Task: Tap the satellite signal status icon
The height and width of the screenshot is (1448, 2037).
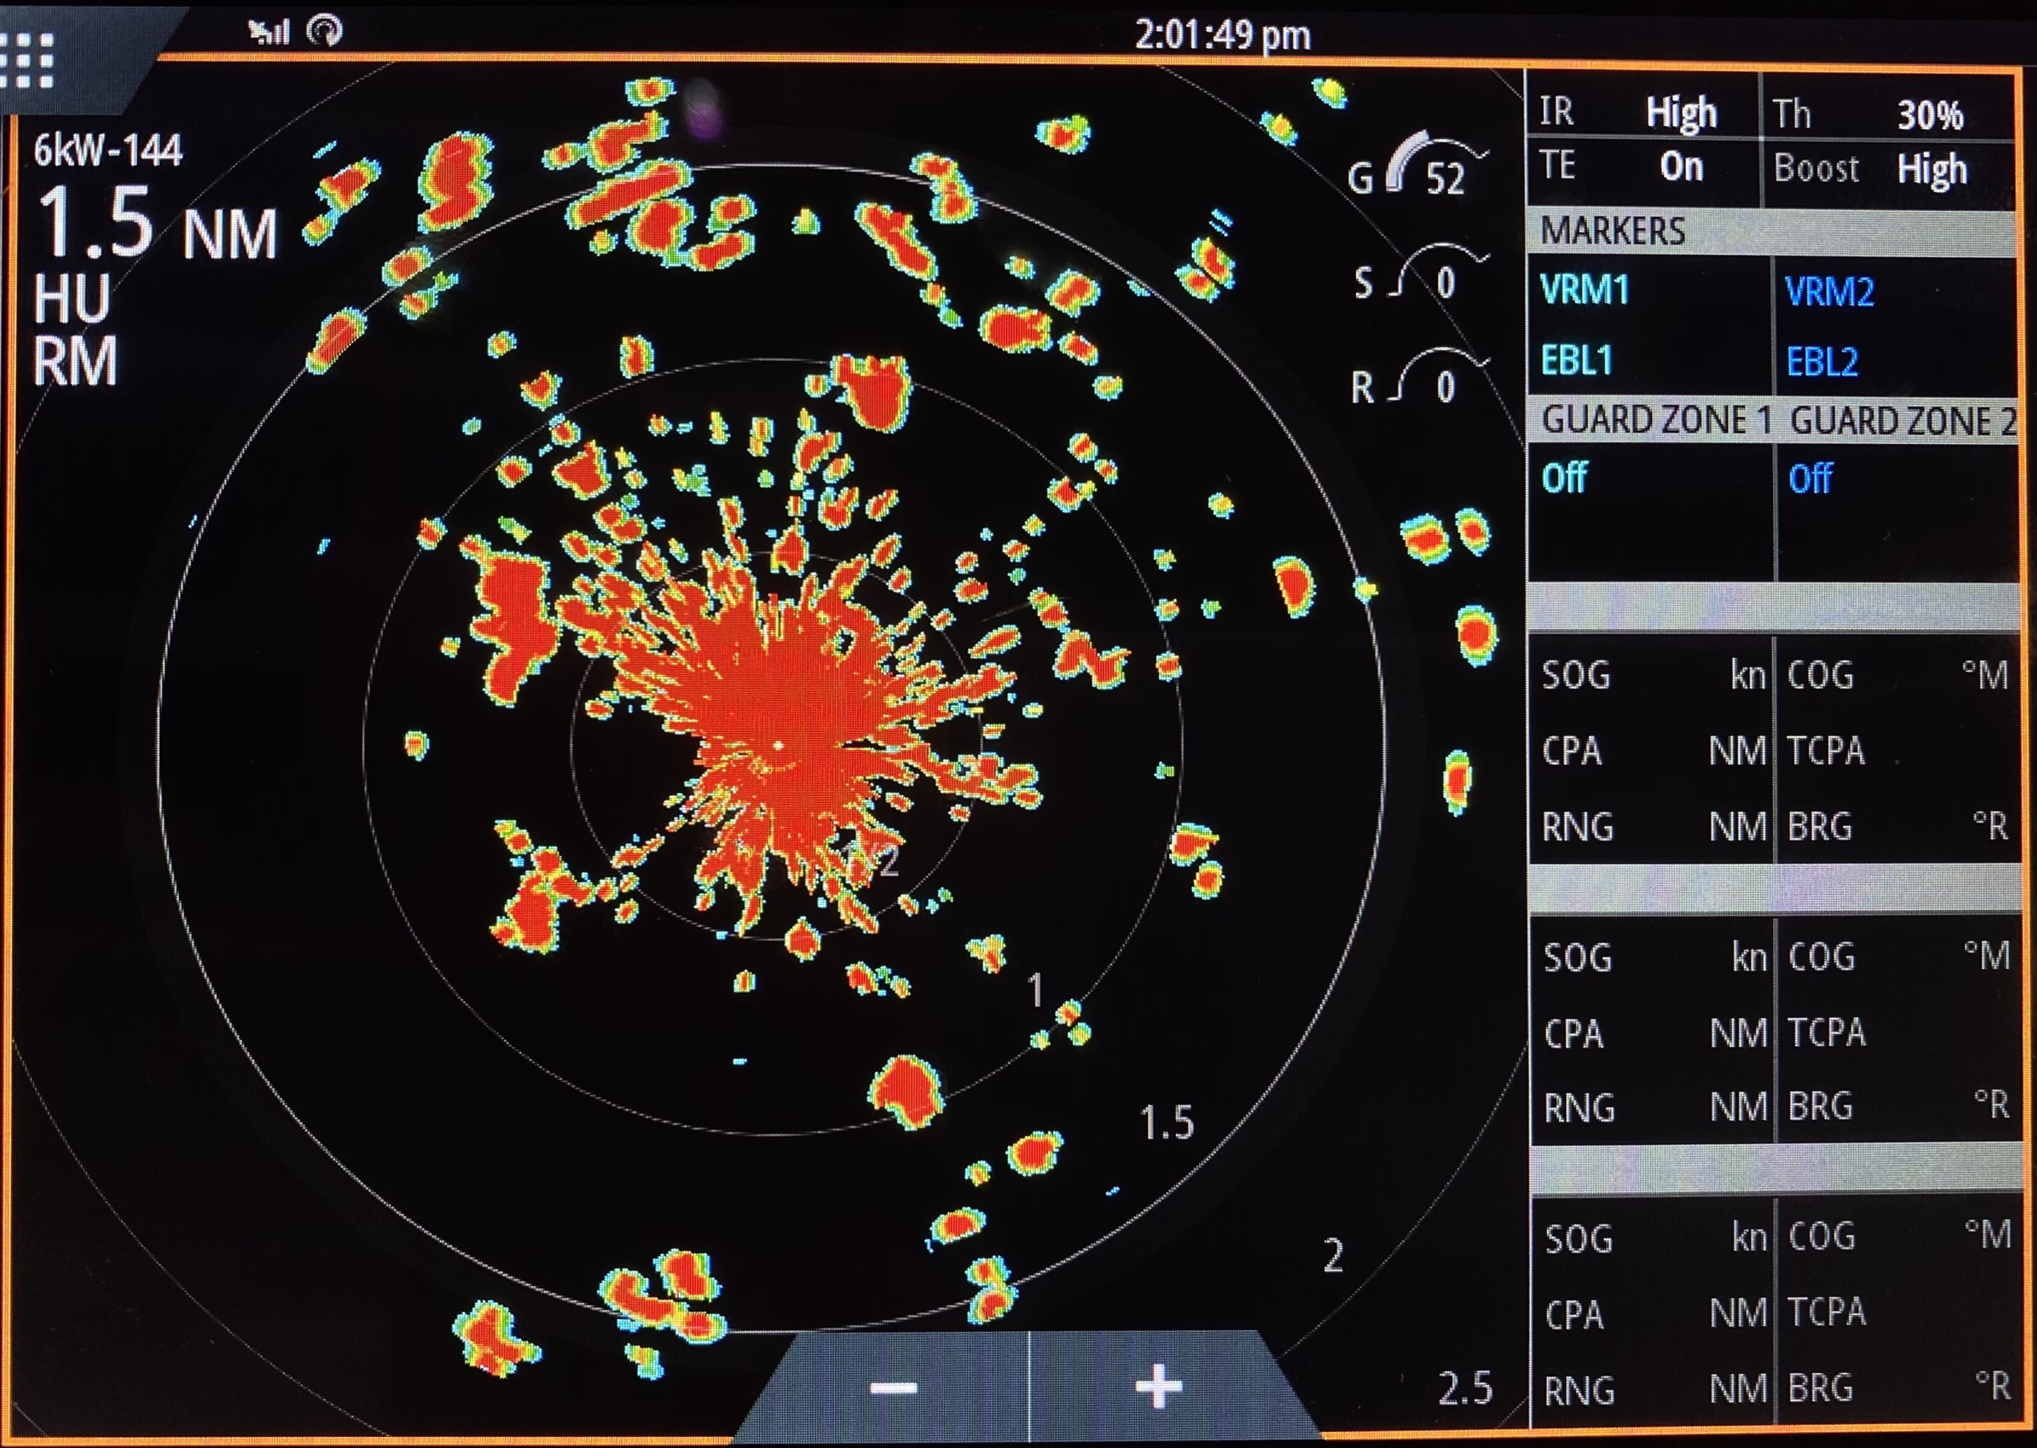Action: [x=268, y=32]
